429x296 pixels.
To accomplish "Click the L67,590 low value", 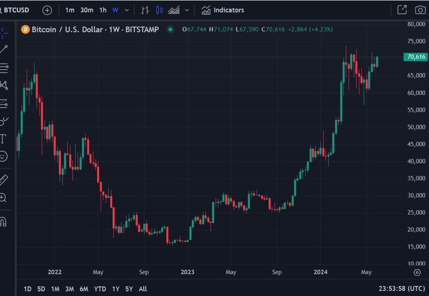I will pos(247,29).
